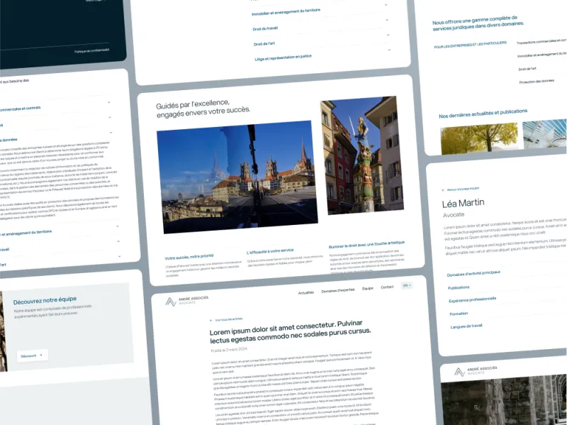The image size is (567, 425).
Task: Expand the "et aménagement du territoire" chevron in the left card
Action: point(117,226)
